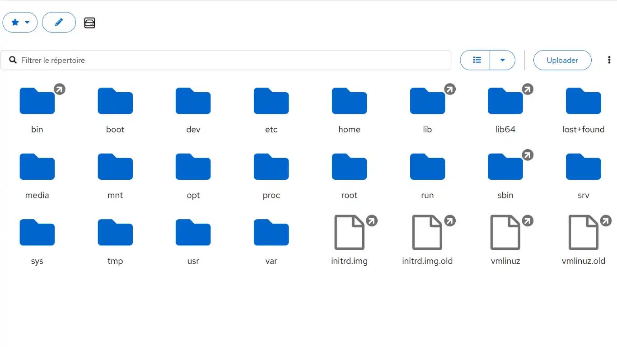The image size is (617, 347).
Task: Select the sbin symlink folder
Action: click(505, 175)
